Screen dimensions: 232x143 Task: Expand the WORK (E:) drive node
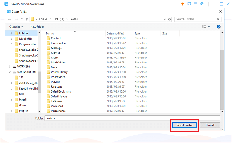pyautogui.click(x=10, y=67)
